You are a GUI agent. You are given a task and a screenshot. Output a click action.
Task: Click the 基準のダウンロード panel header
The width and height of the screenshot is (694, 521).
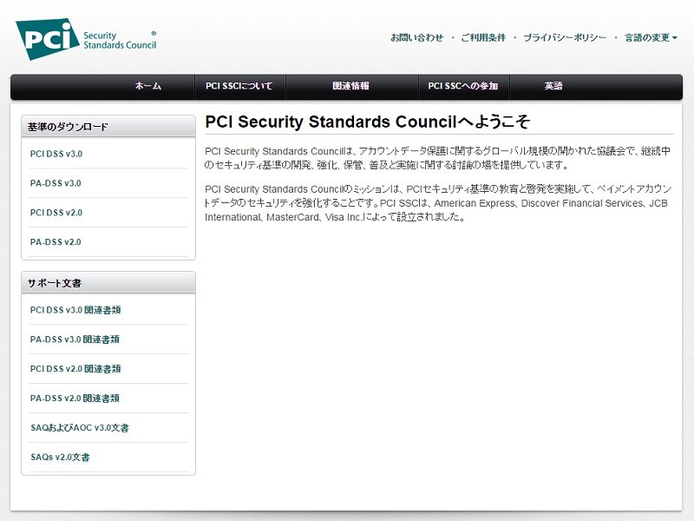coord(108,127)
